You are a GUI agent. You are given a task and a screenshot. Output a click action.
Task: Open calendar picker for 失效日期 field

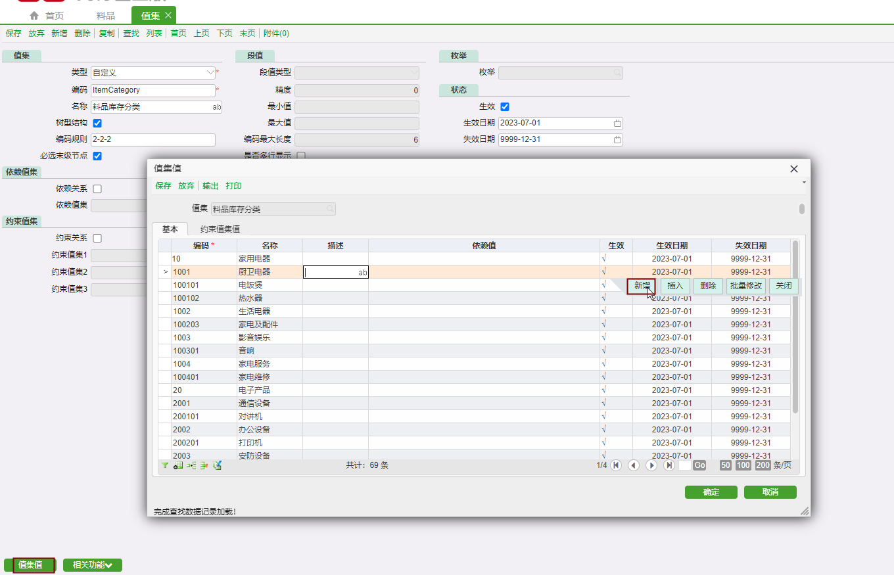pos(617,139)
